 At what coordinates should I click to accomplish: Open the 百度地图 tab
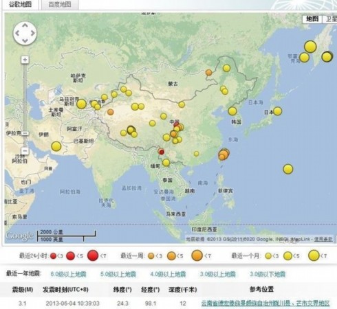coord(59,4)
